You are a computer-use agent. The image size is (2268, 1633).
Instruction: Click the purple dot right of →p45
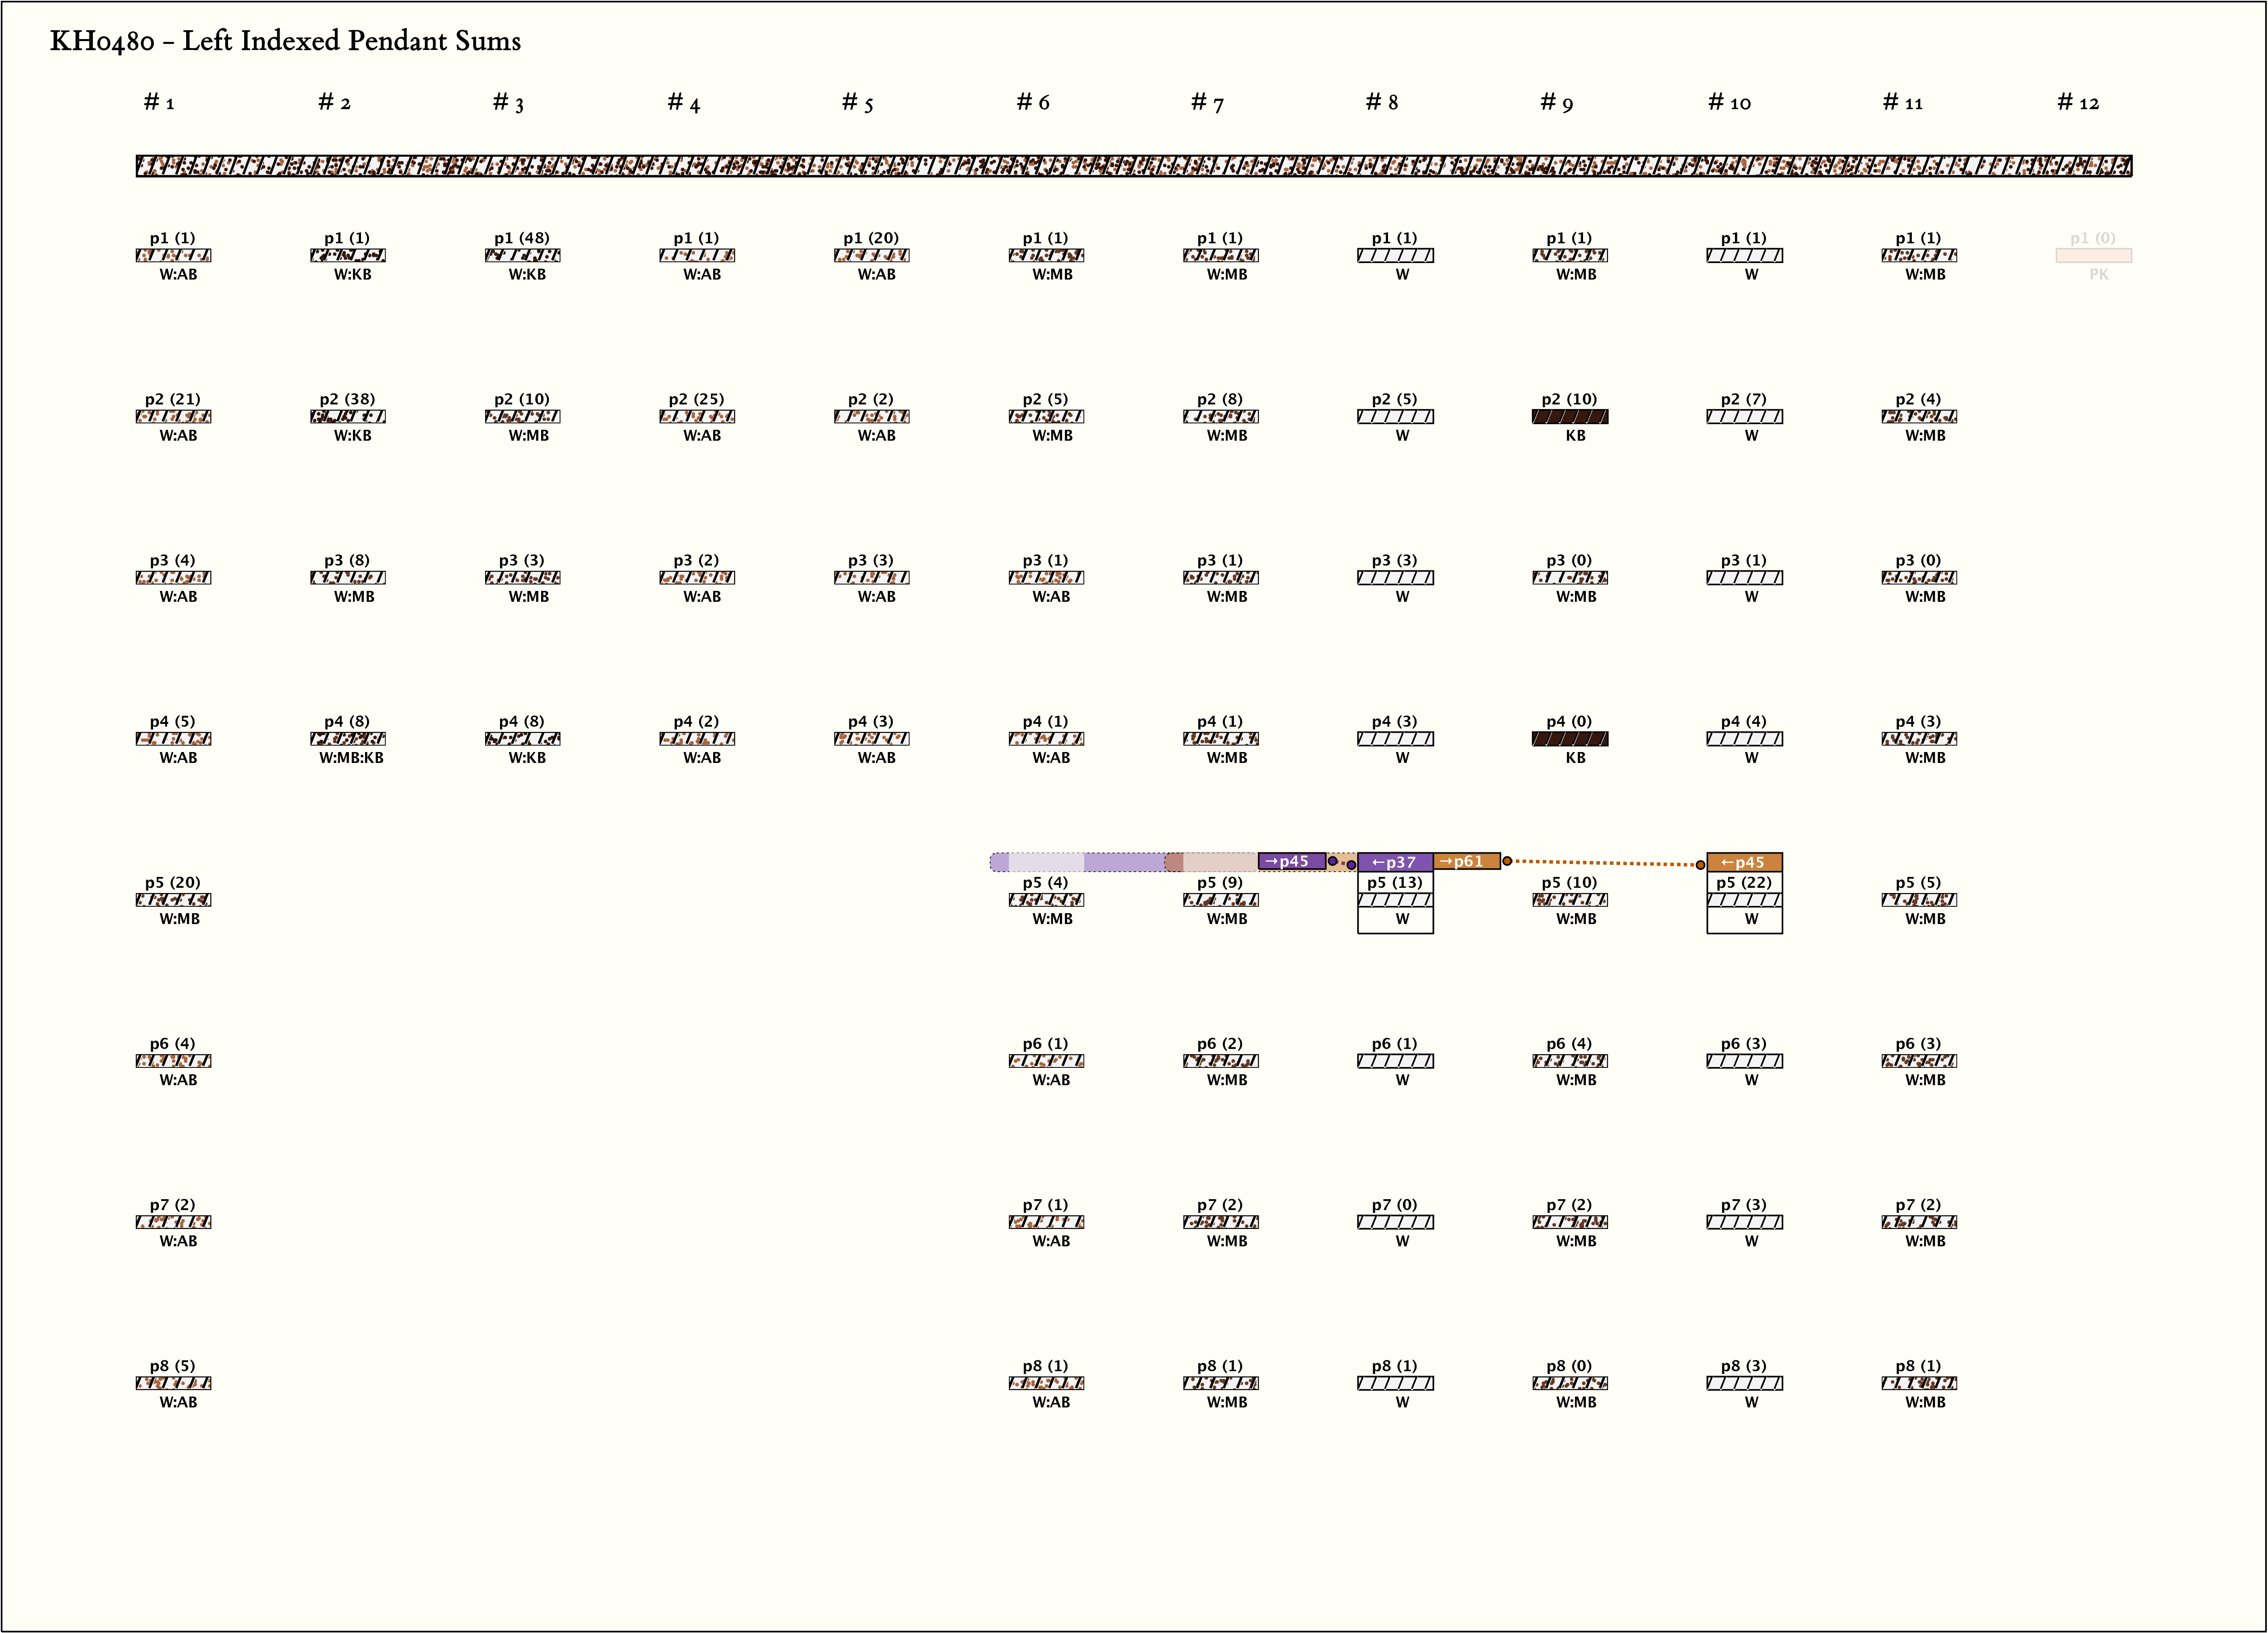(x=1332, y=861)
